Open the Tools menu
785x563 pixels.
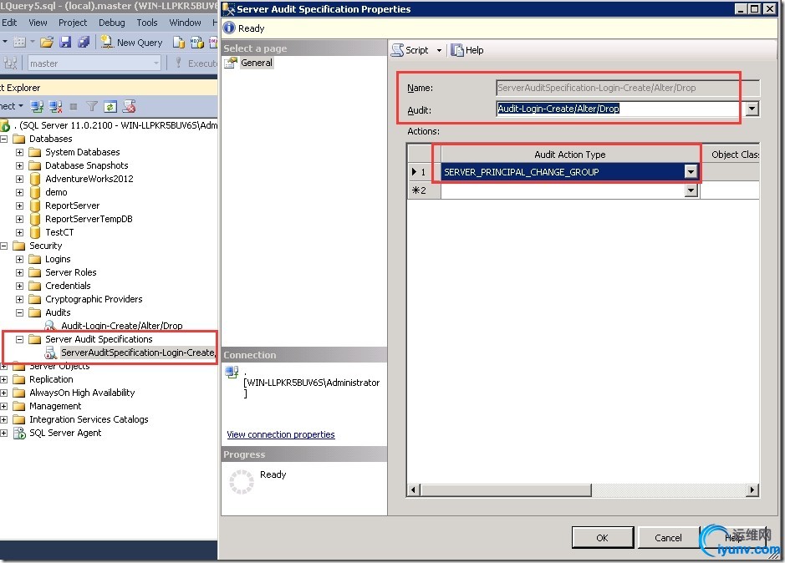point(147,23)
